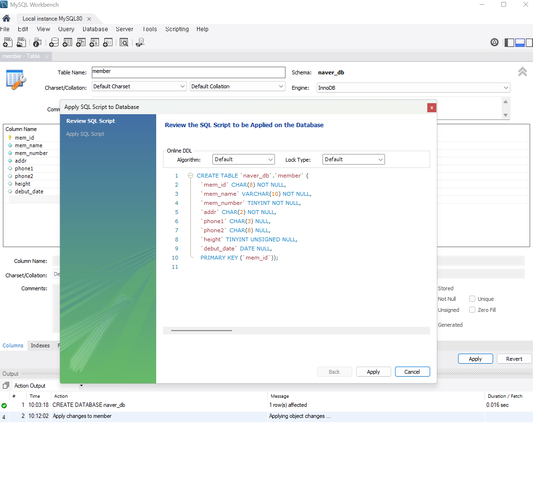Close the member - Table tab
The width and height of the screenshot is (533, 487).
[x=47, y=57]
